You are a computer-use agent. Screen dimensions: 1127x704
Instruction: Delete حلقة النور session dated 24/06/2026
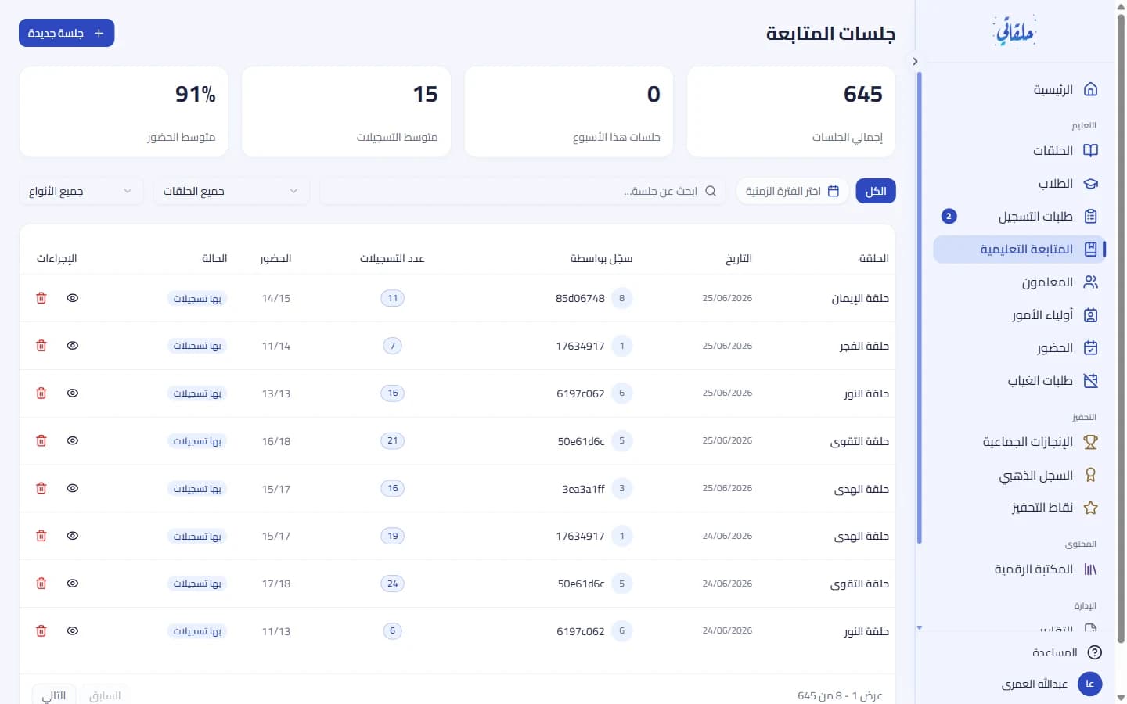(x=41, y=631)
